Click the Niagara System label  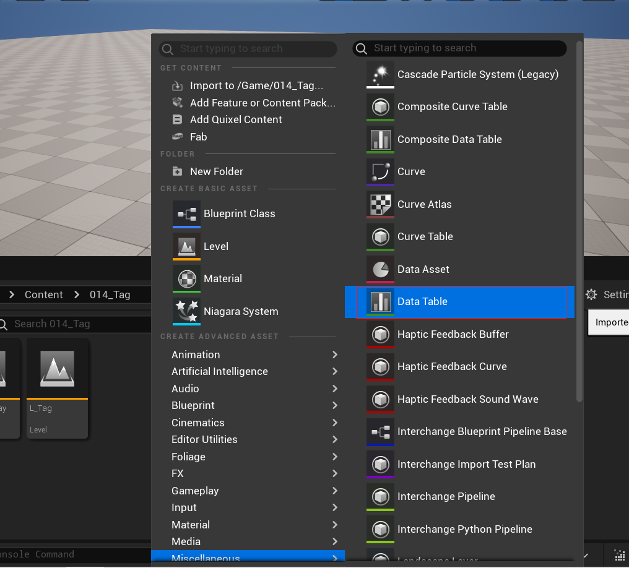coord(241,311)
